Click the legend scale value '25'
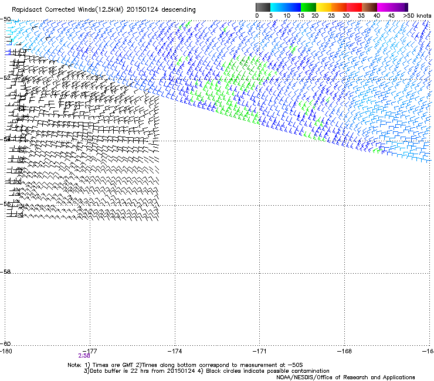This screenshot has height=381, width=434. pos(331,16)
